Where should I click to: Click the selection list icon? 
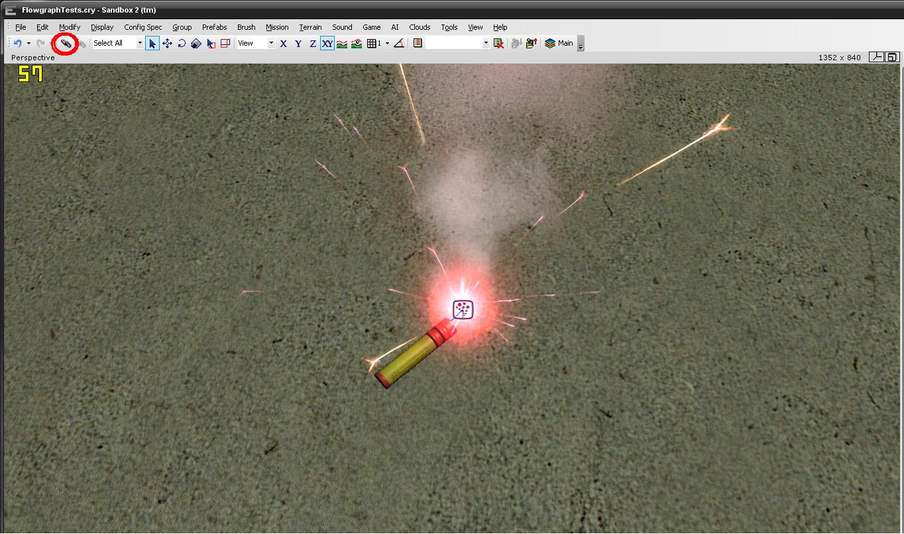point(418,43)
